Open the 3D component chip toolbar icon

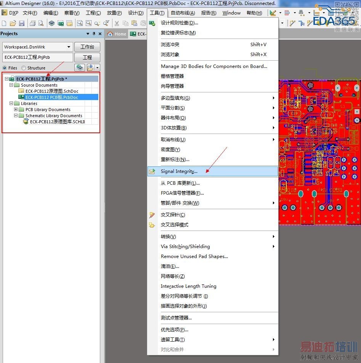pyautogui.click(x=52, y=23)
